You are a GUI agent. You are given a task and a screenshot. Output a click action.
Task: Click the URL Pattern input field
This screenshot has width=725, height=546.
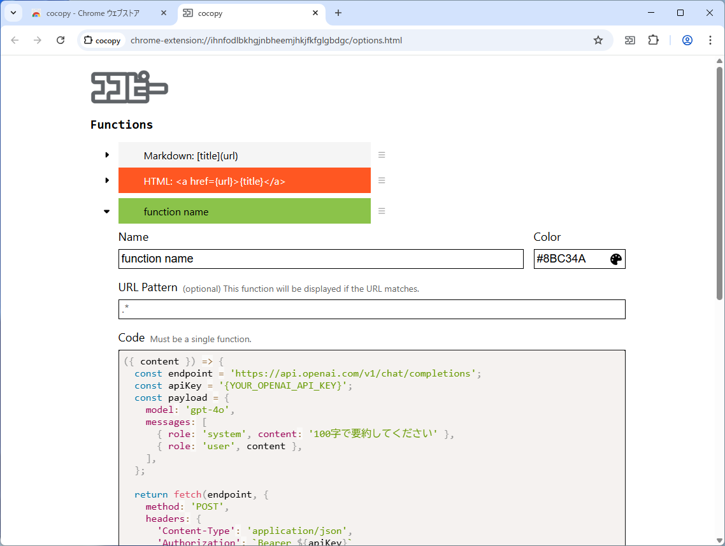pyautogui.click(x=372, y=310)
